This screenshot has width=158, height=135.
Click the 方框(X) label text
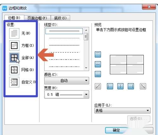coord(27,46)
